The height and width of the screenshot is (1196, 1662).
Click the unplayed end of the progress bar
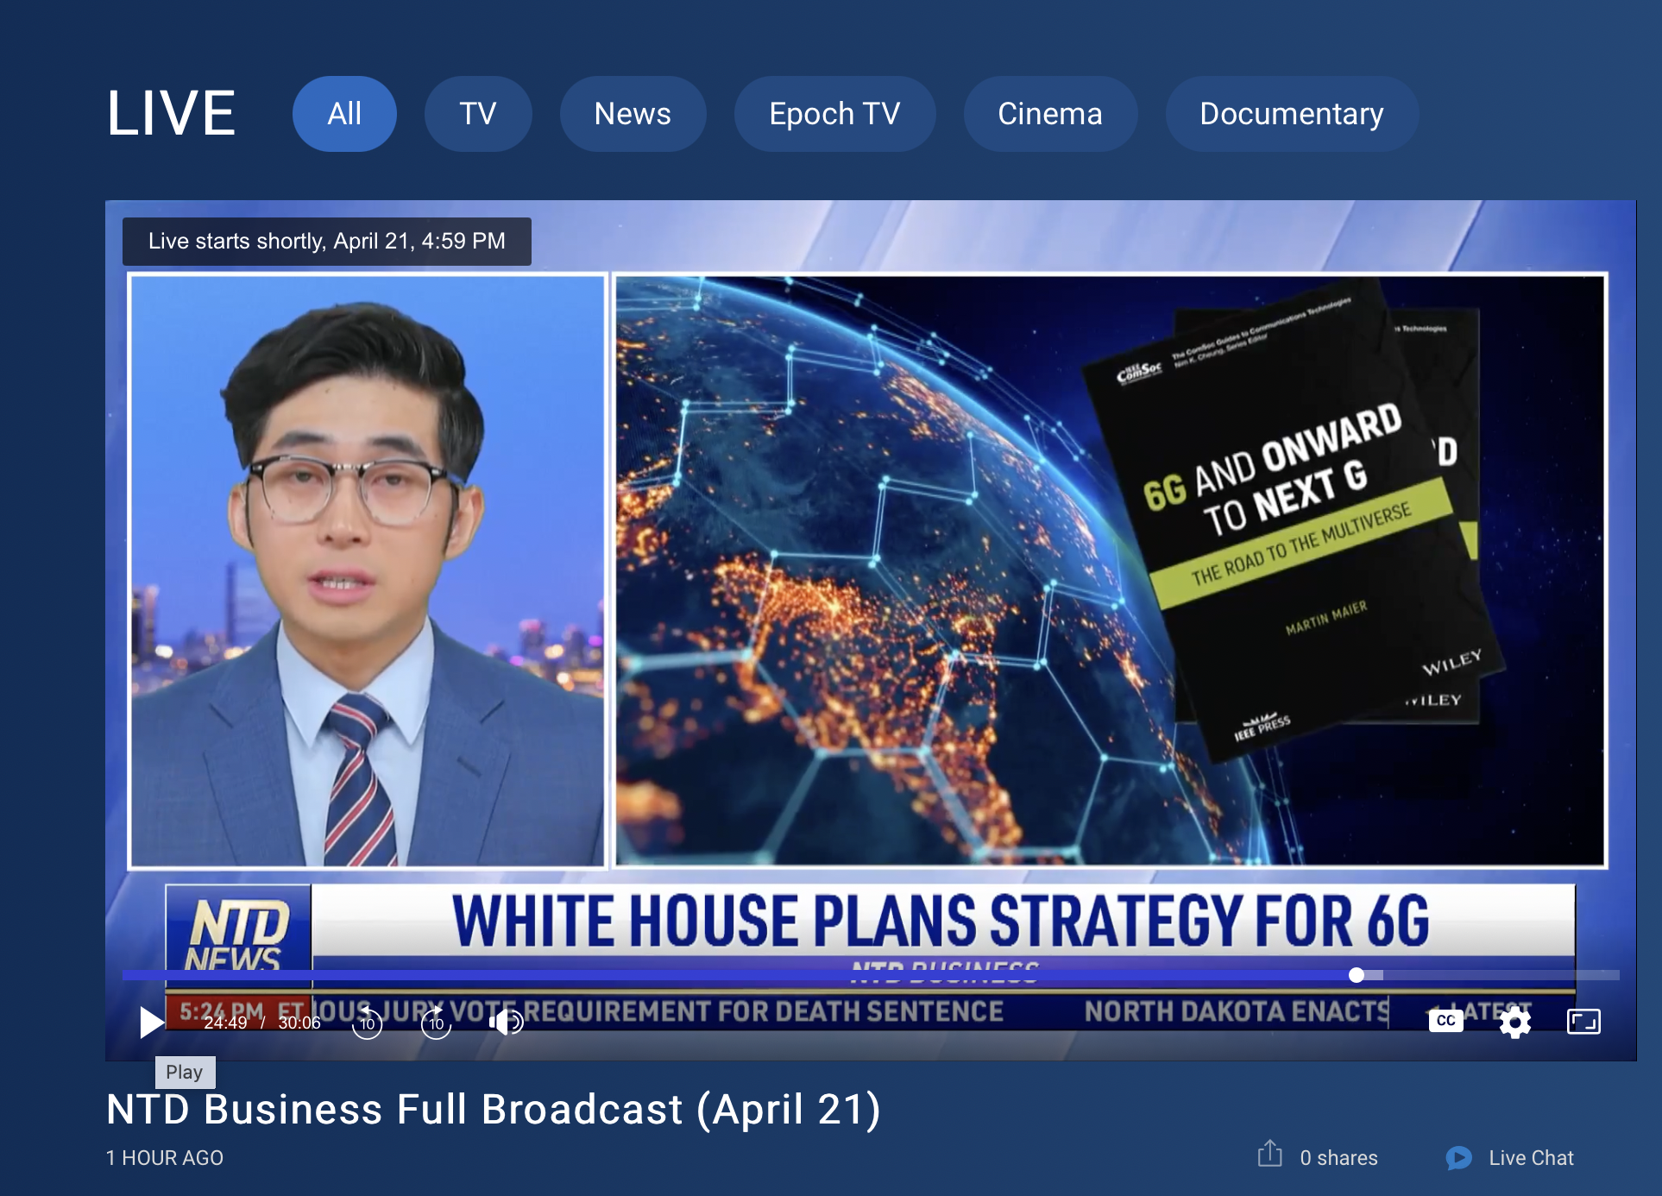tap(1501, 975)
